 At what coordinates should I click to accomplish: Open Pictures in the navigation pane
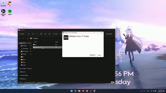25,54
